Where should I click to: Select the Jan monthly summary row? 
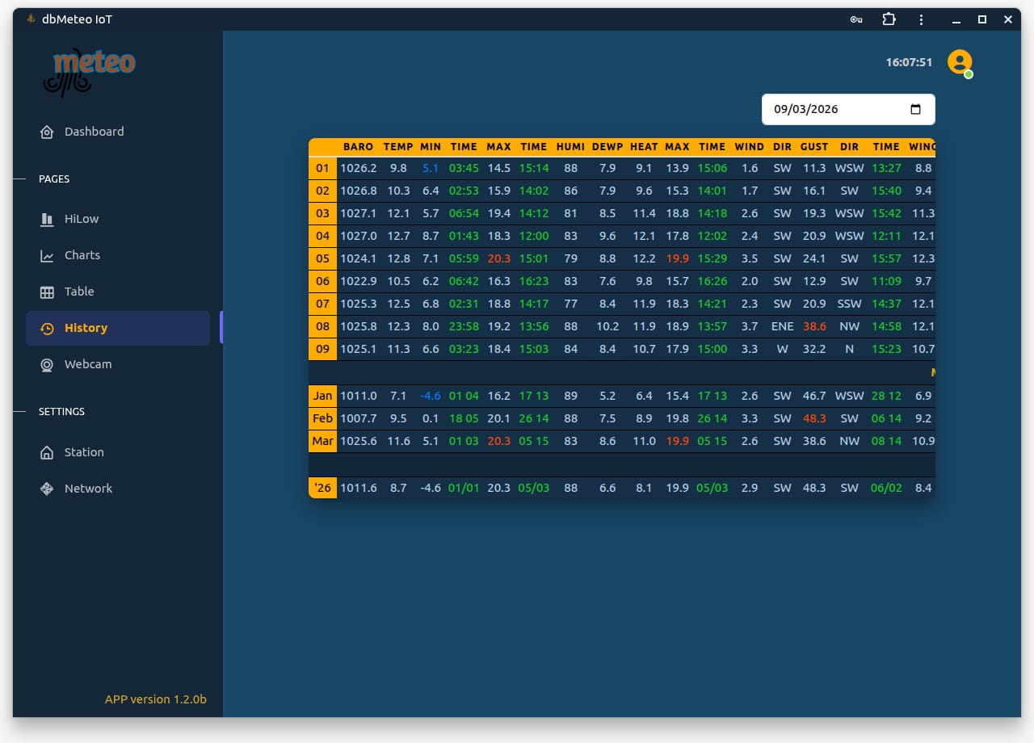[322, 396]
